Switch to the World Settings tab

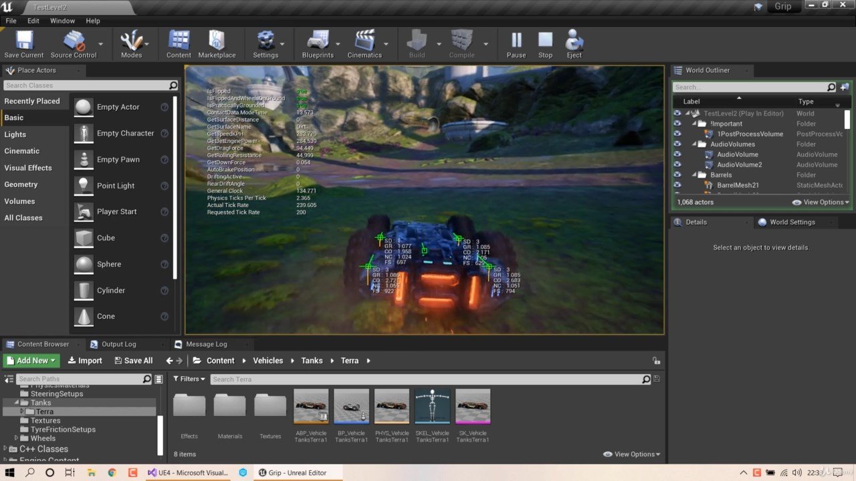coord(792,222)
